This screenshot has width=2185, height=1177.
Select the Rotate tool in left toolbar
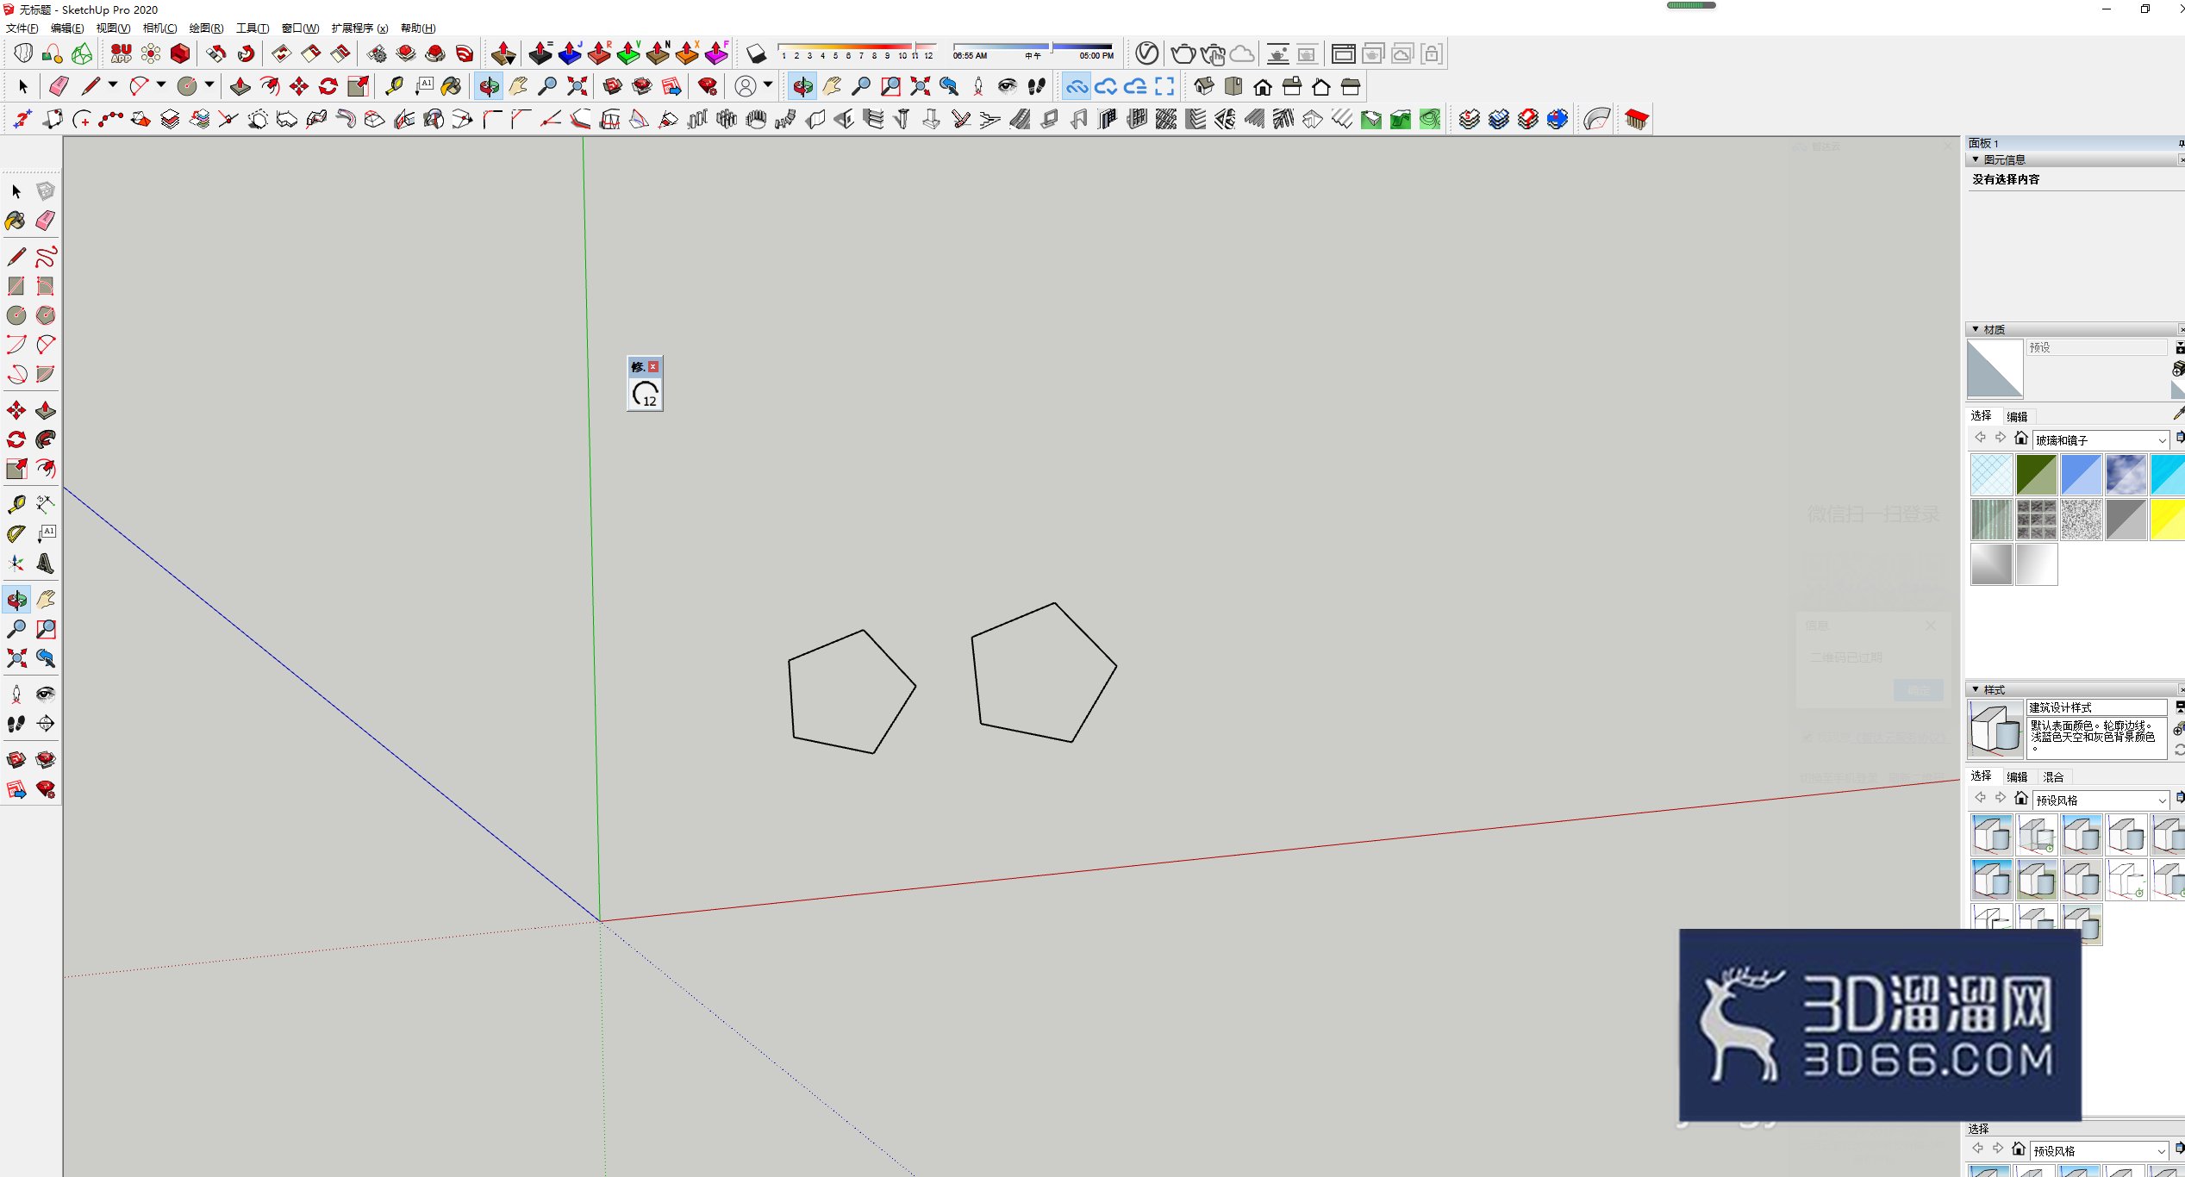(16, 439)
